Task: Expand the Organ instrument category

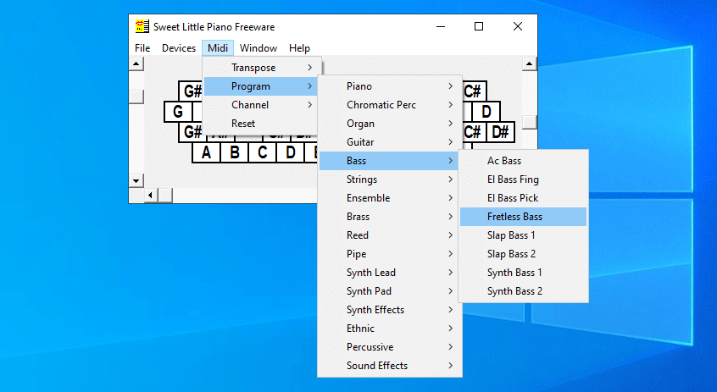Action: coord(390,124)
